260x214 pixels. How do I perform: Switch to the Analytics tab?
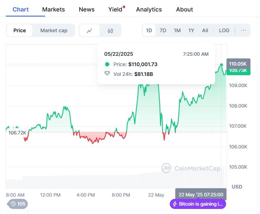pos(149,9)
